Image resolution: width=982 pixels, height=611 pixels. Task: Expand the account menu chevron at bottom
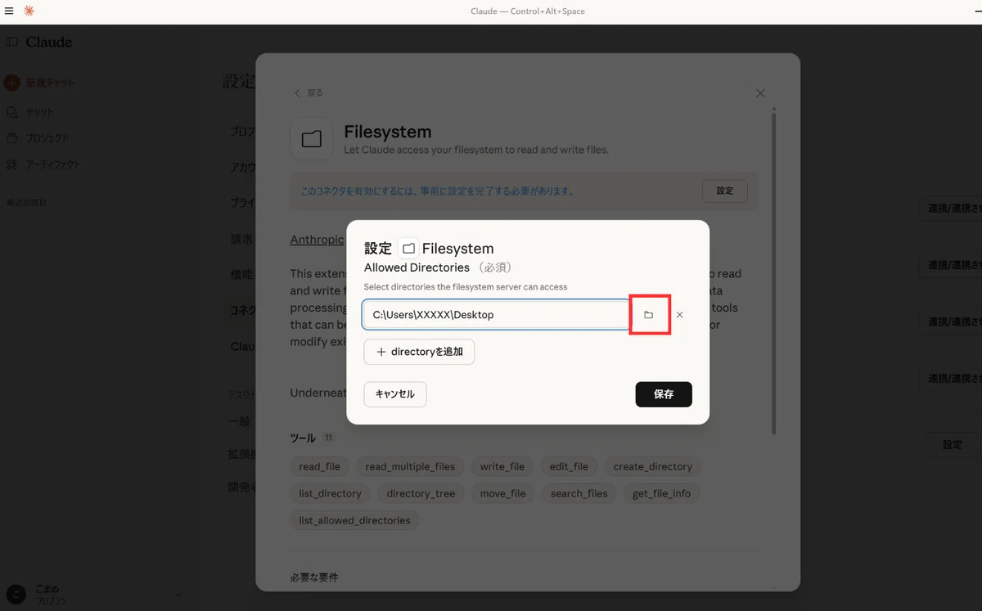click(x=178, y=595)
